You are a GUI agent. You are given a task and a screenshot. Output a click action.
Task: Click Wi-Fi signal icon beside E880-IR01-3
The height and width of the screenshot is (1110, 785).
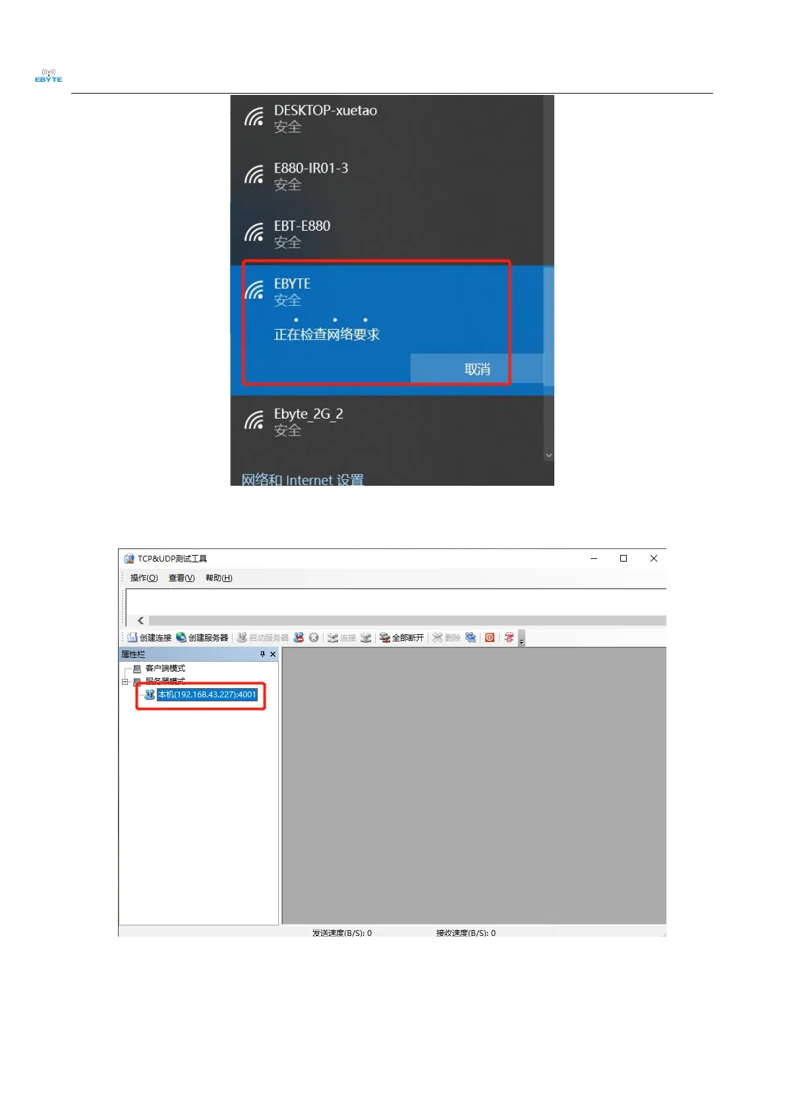[x=254, y=175]
